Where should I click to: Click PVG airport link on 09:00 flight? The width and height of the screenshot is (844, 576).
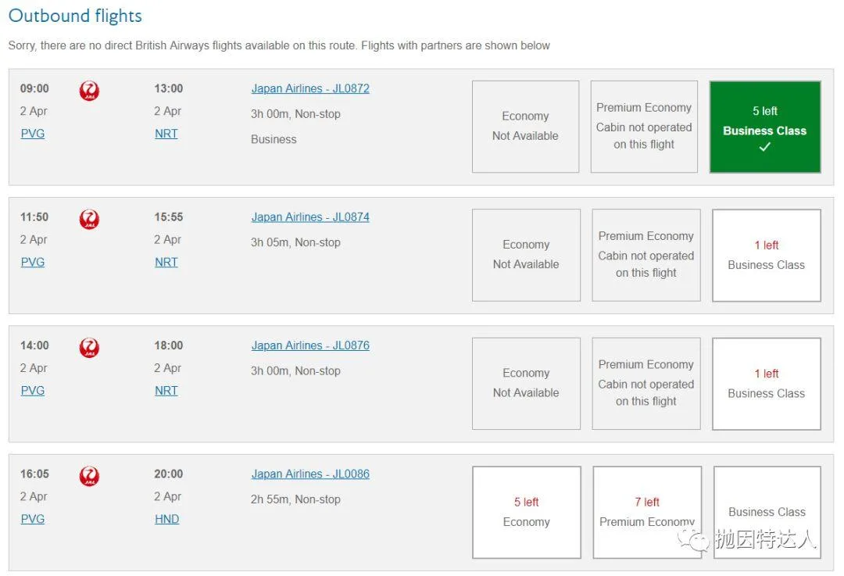pyautogui.click(x=33, y=134)
